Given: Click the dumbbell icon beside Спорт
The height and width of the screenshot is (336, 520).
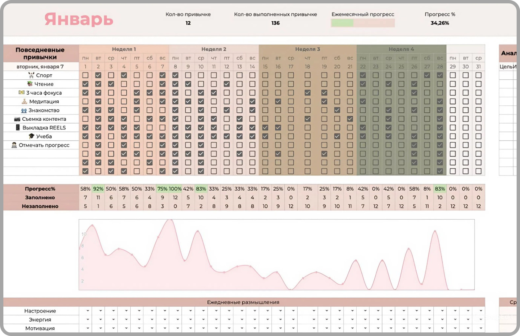Looking at the screenshot, I should (31, 75).
